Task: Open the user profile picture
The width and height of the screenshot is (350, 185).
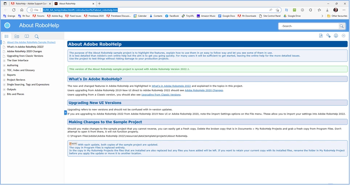Action: tap(335, 10)
